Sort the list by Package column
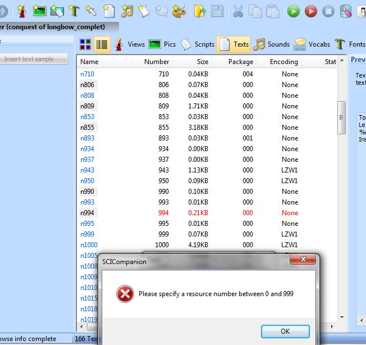 (x=234, y=62)
